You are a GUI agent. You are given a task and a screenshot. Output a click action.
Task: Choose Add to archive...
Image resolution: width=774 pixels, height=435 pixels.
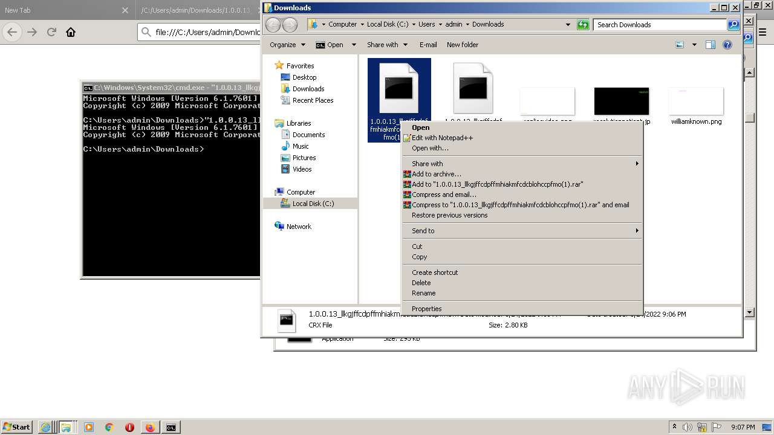(522, 174)
